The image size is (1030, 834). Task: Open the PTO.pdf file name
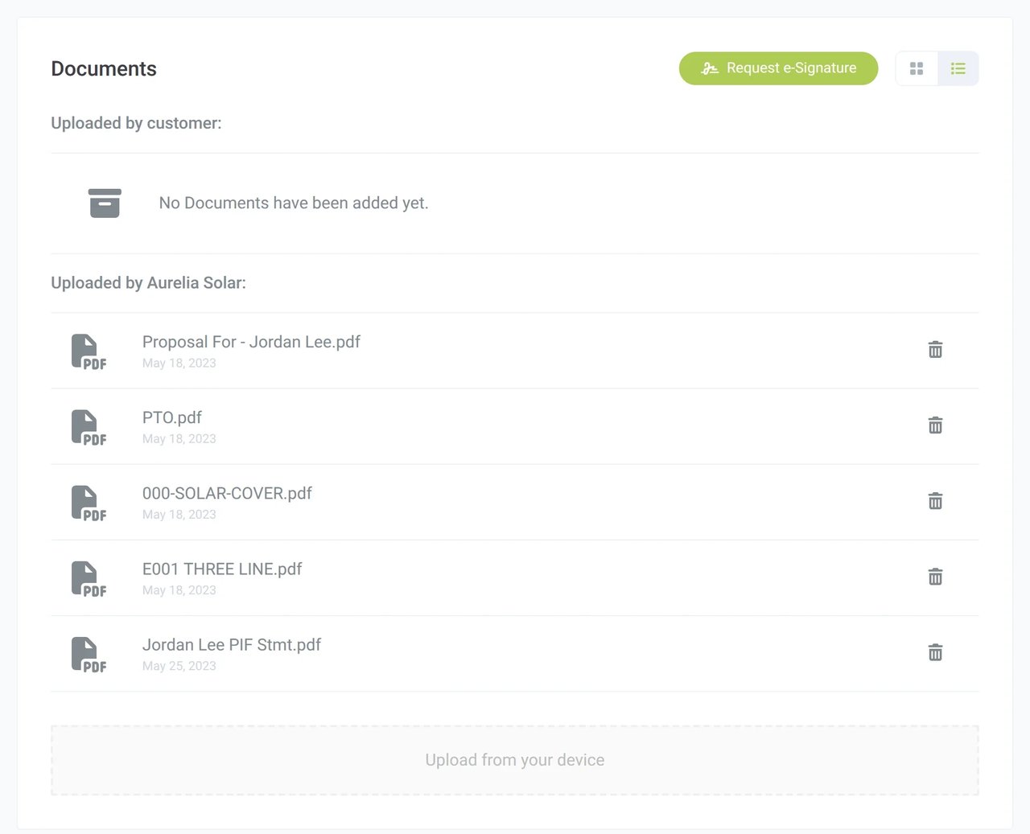click(172, 417)
